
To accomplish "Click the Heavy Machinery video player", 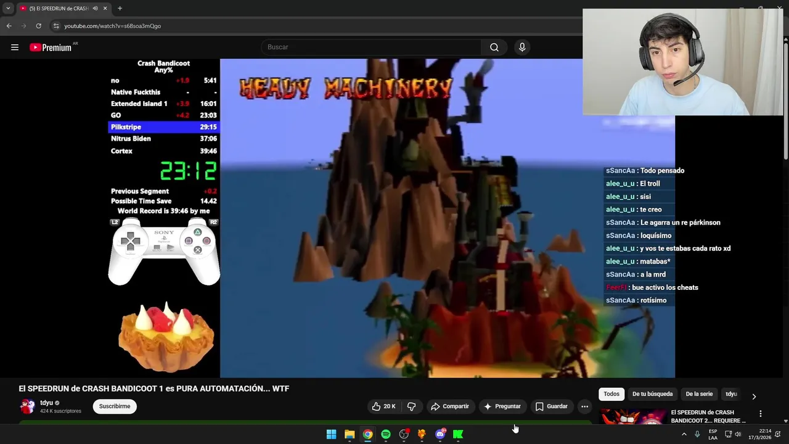I will click(x=448, y=218).
